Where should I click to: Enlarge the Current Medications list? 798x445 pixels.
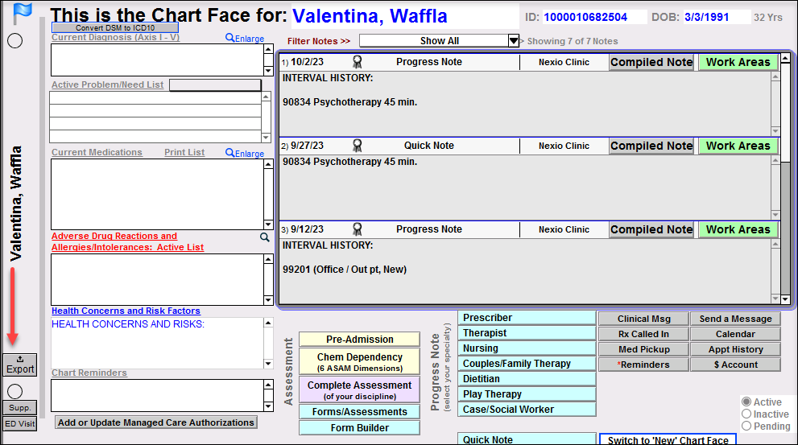click(x=245, y=153)
